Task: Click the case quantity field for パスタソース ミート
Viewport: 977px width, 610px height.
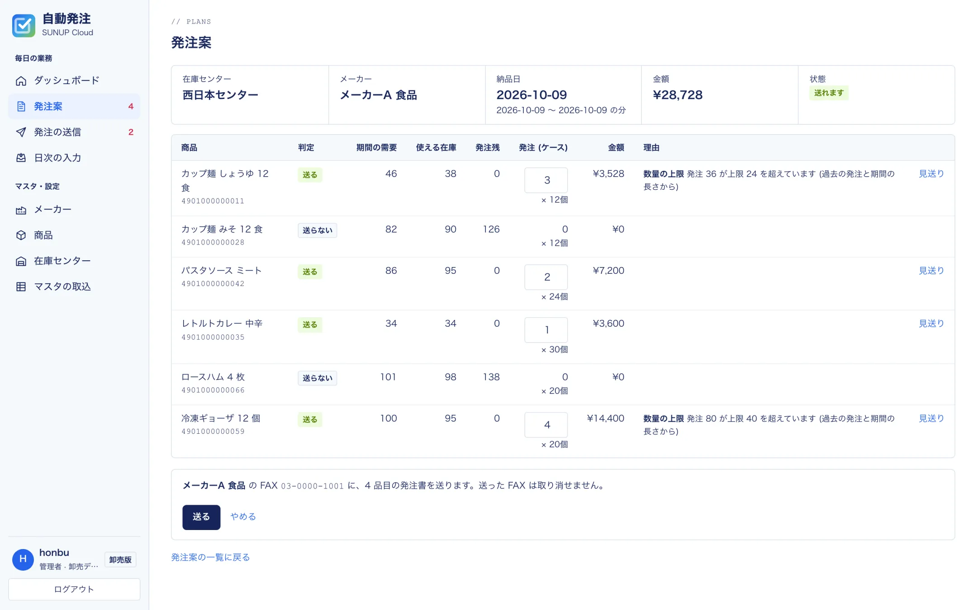Action: tap(546, 277)
